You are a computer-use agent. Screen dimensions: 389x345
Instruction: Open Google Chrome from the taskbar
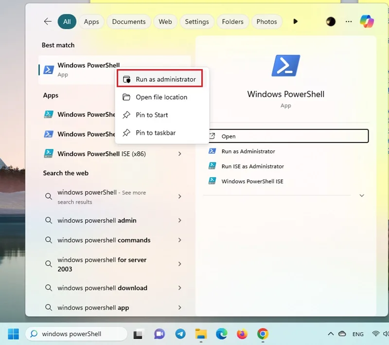coord(263,334)
